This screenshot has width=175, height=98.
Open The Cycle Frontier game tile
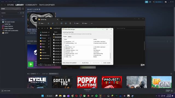(x=37, y=82)
